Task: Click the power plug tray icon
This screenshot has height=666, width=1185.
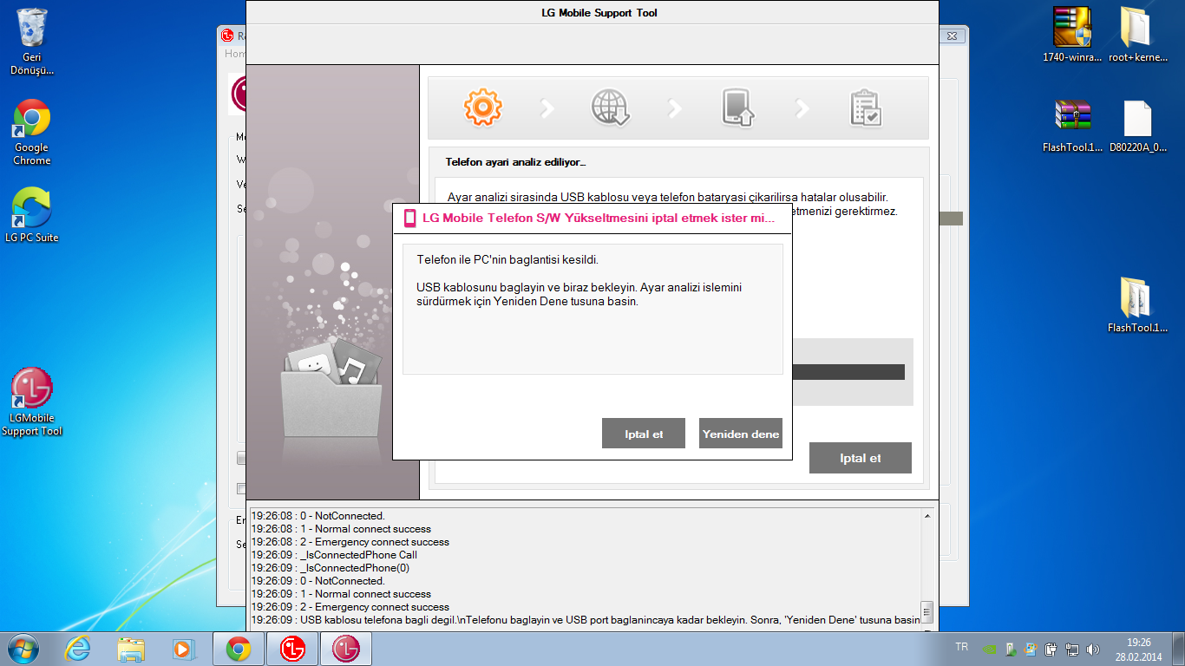Action: 1051,649
